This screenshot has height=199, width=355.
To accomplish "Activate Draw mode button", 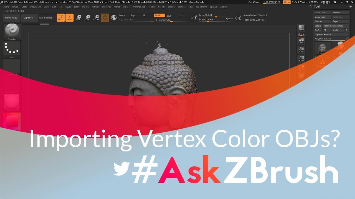I will (69, 18).
